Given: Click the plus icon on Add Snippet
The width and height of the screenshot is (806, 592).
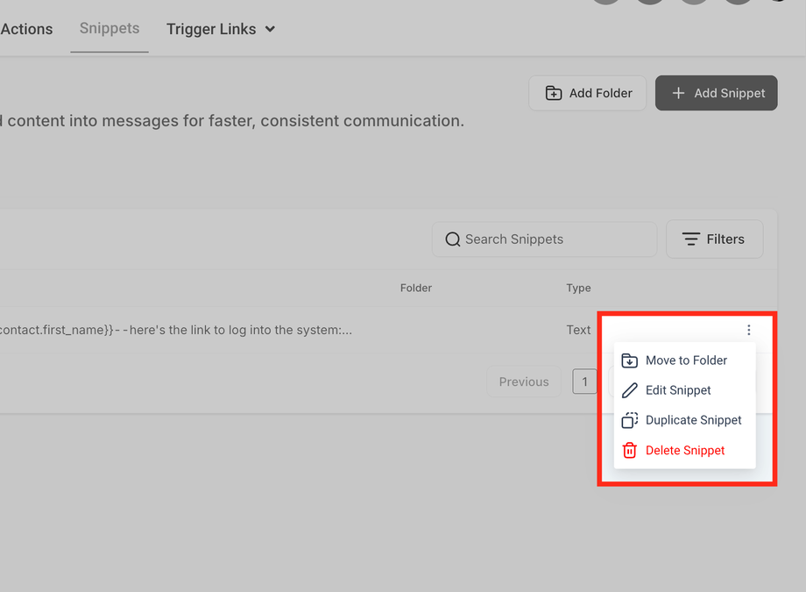Looking at the screenshot, I should [x=678, y=93].
